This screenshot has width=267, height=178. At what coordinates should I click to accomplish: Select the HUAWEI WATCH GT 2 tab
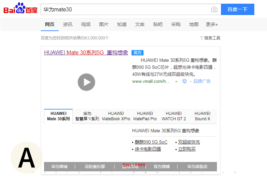click(174, 116)
